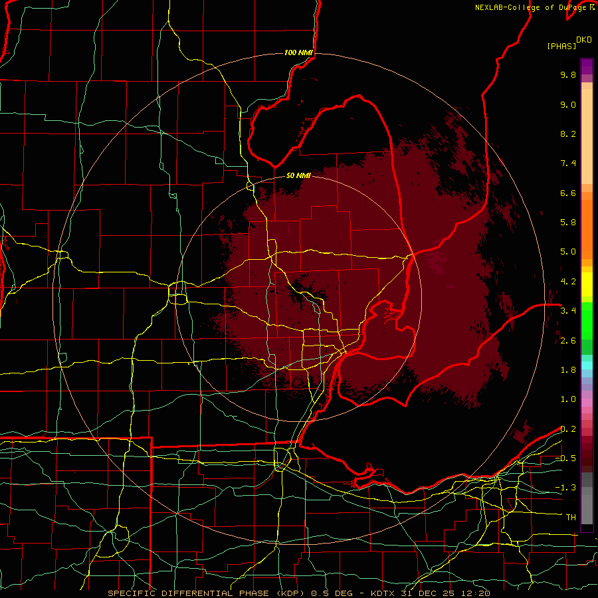
Task: Click the 0.2 scale value
Action: (568, 429)
